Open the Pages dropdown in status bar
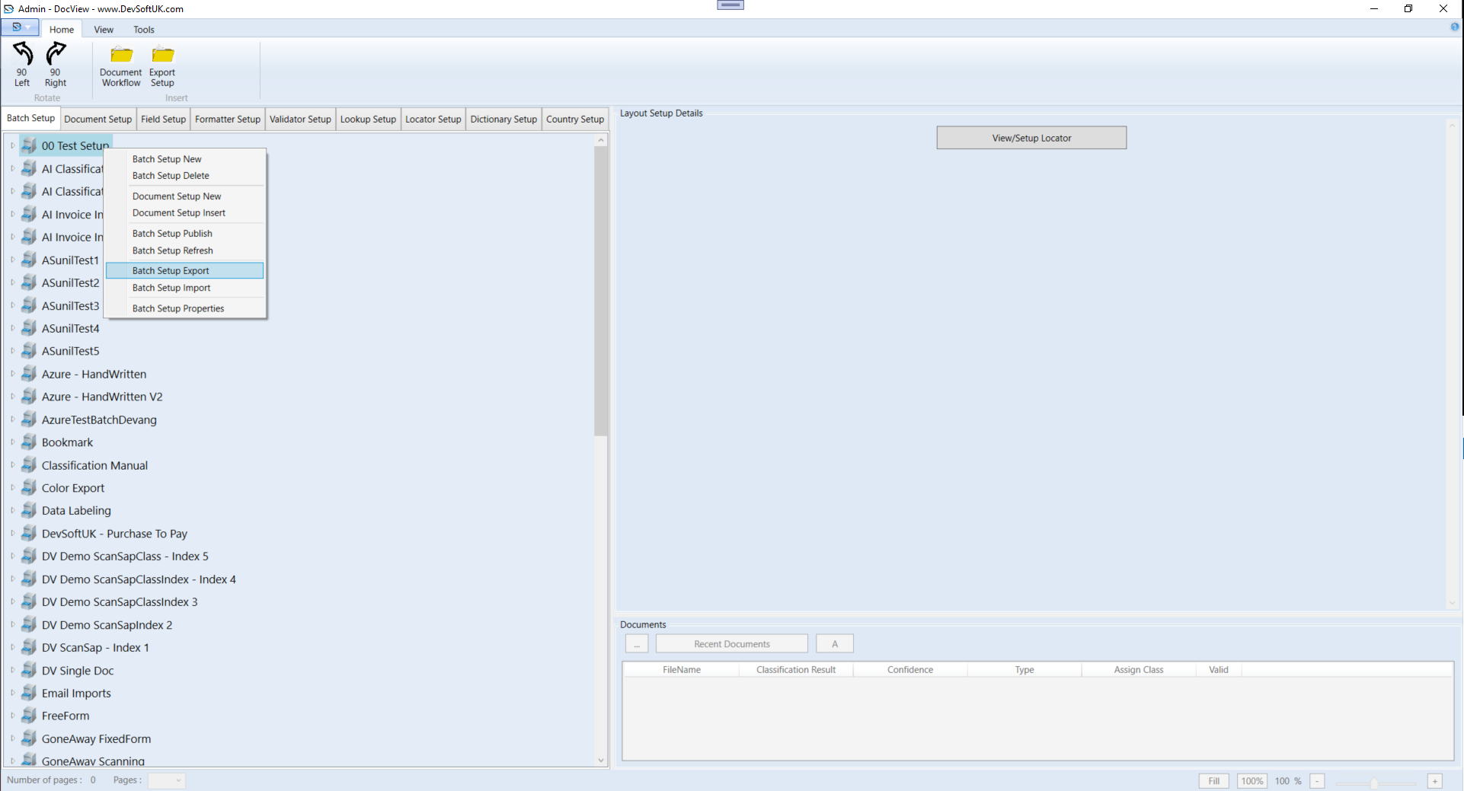Screen dimensions: 1464x791 click(167, 780)
